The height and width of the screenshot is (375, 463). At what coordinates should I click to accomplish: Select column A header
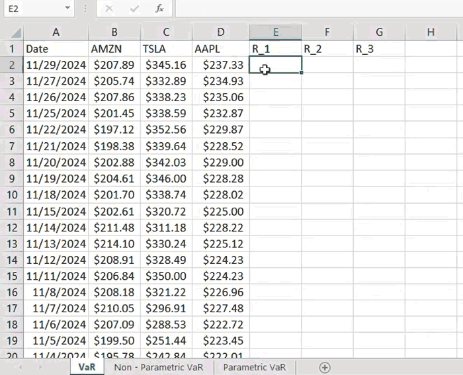pyautogui.click(x=56, y=32)
